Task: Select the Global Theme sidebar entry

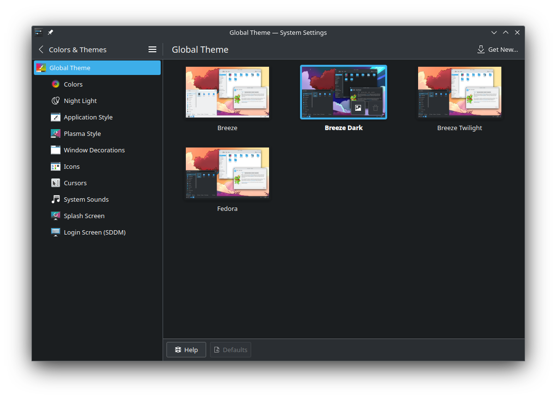Action: (x=97, y=68)
